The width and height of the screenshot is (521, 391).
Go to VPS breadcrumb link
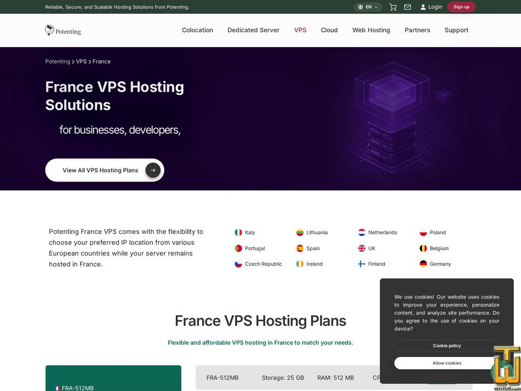(x=82, y=61)
